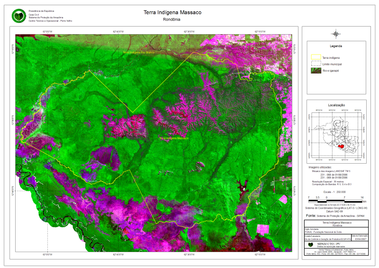Click the 'Rio e igarapé' legend label
The height and width of the screenshot is (268, 379).
pos(331,71)
